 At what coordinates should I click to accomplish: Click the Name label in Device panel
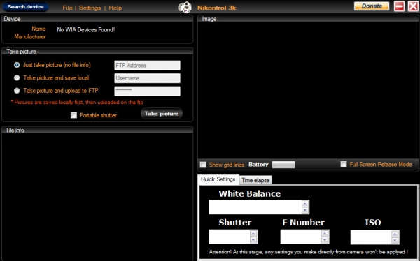(38, 29)
